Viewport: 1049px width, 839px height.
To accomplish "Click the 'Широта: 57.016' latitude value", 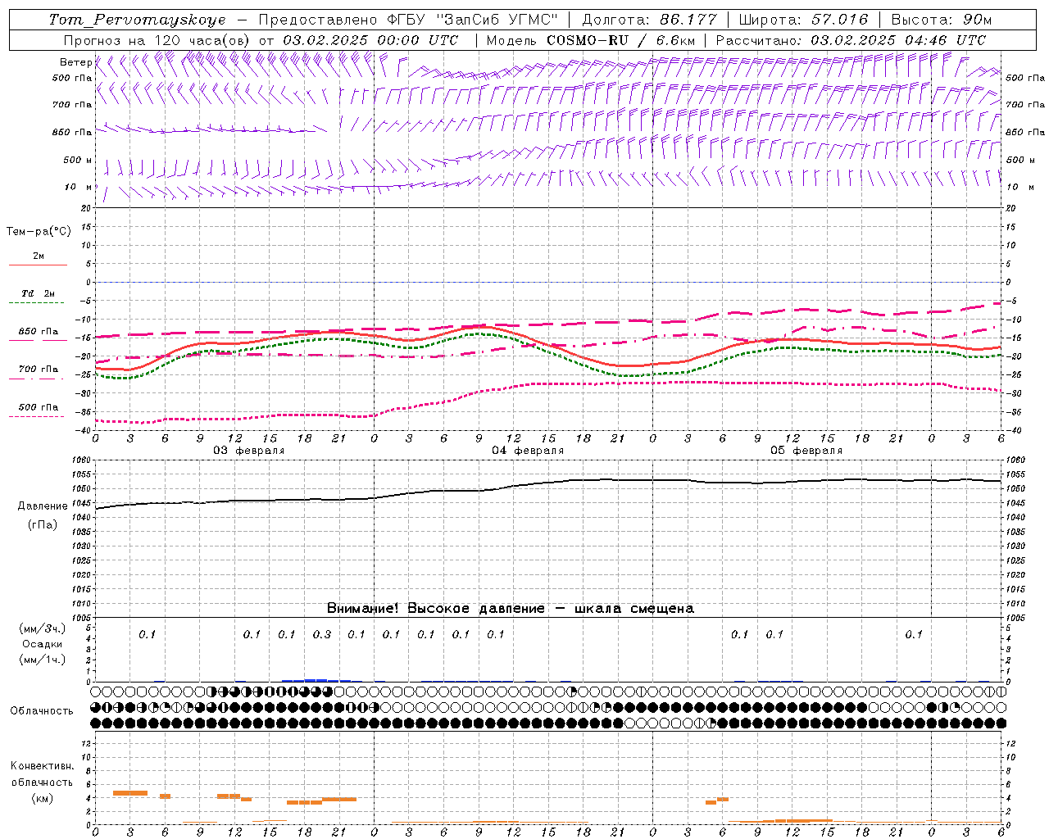I will point(803,20).
